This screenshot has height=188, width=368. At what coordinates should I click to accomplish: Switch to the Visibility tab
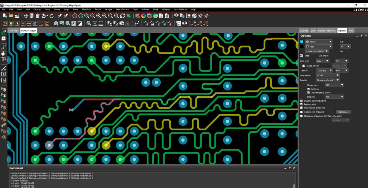coord(304,31)
